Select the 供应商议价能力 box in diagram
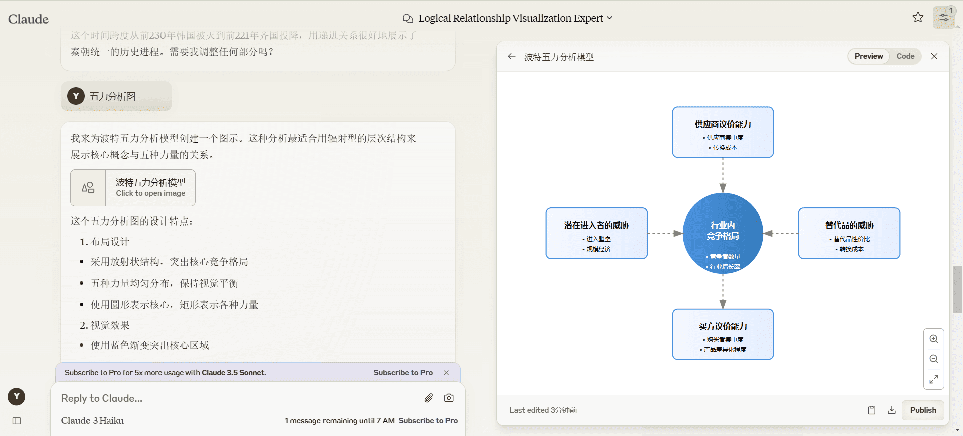Image resolution: width=963 pixels, height=436 pixels. [723, 132]
